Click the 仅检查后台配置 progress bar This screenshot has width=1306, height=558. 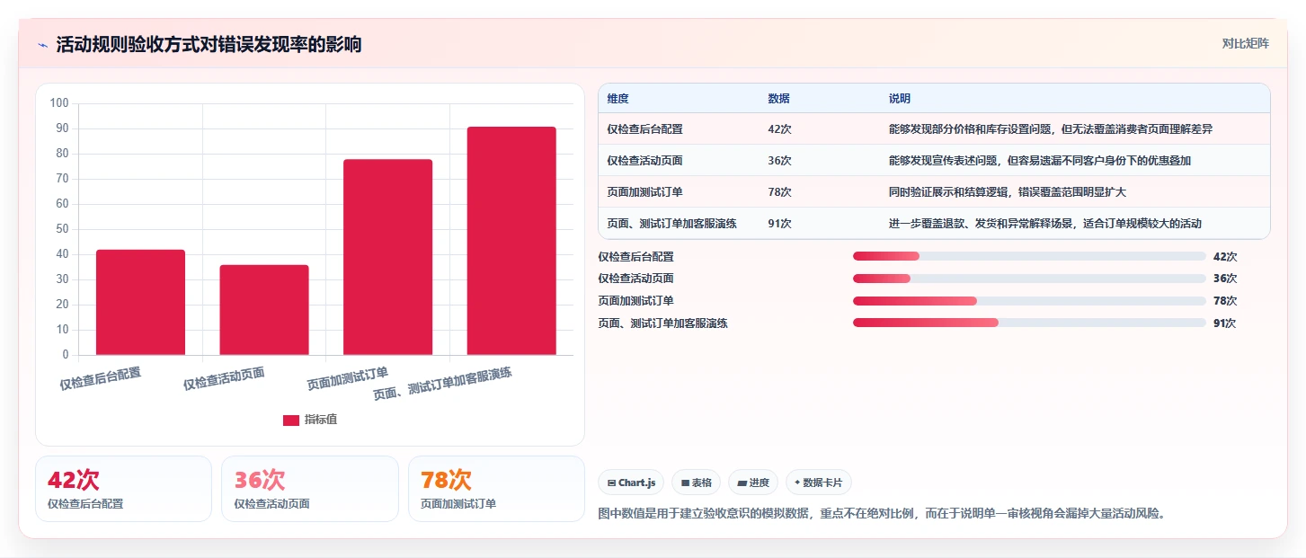click(1029, 256)
